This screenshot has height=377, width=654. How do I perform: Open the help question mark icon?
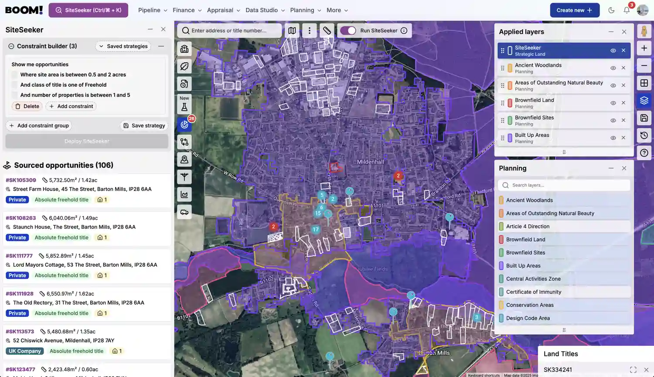[644, 153]
